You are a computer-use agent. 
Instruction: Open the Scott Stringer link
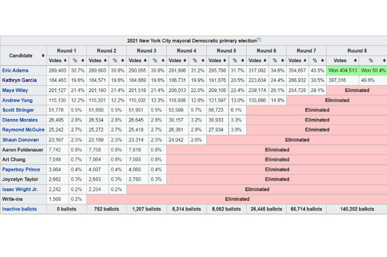click(x=18, y=110)
